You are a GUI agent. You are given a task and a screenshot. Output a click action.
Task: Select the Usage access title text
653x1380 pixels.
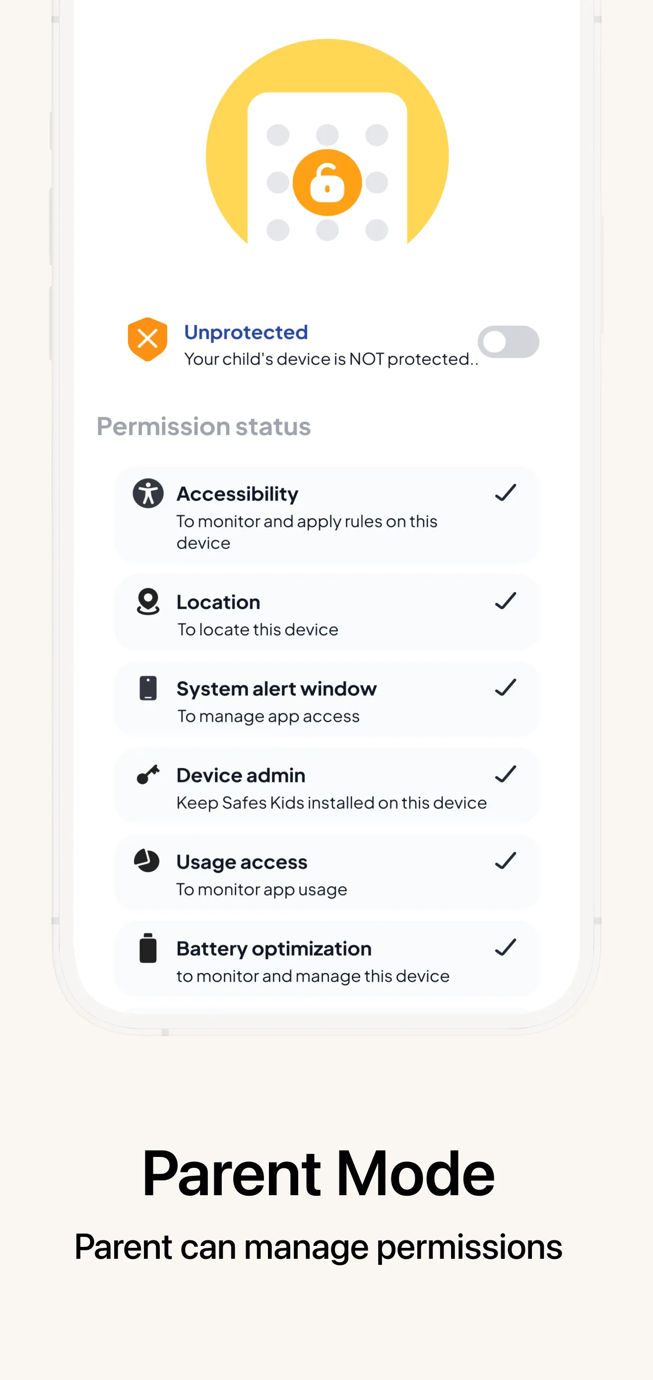242,862
